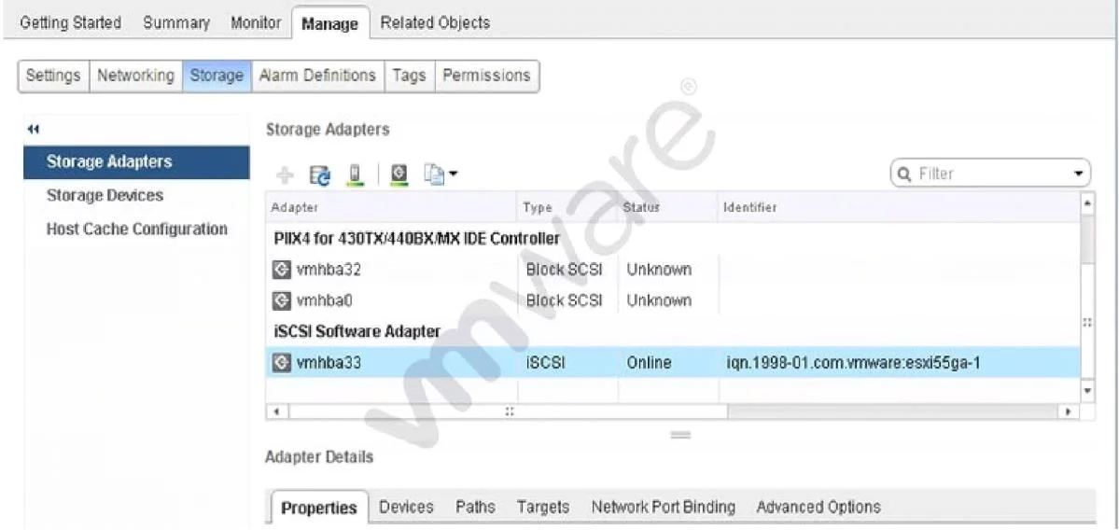
Task: Click the horizontal scroll right arrow
Action: pos(1069,411)
